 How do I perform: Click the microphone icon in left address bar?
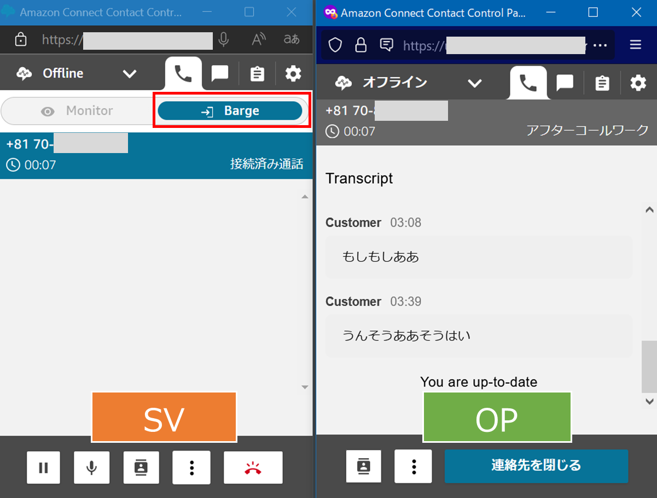click(x=223, y=39)
